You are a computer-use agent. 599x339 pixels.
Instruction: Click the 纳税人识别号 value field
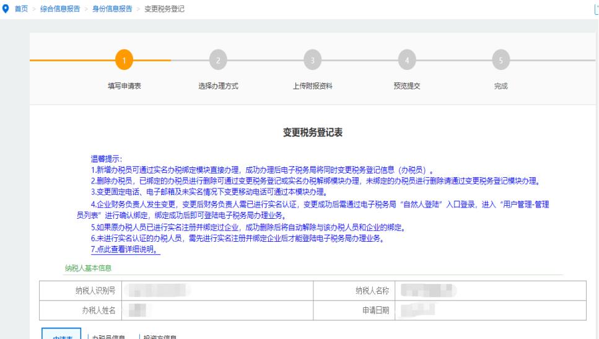(x=217, y=290)
